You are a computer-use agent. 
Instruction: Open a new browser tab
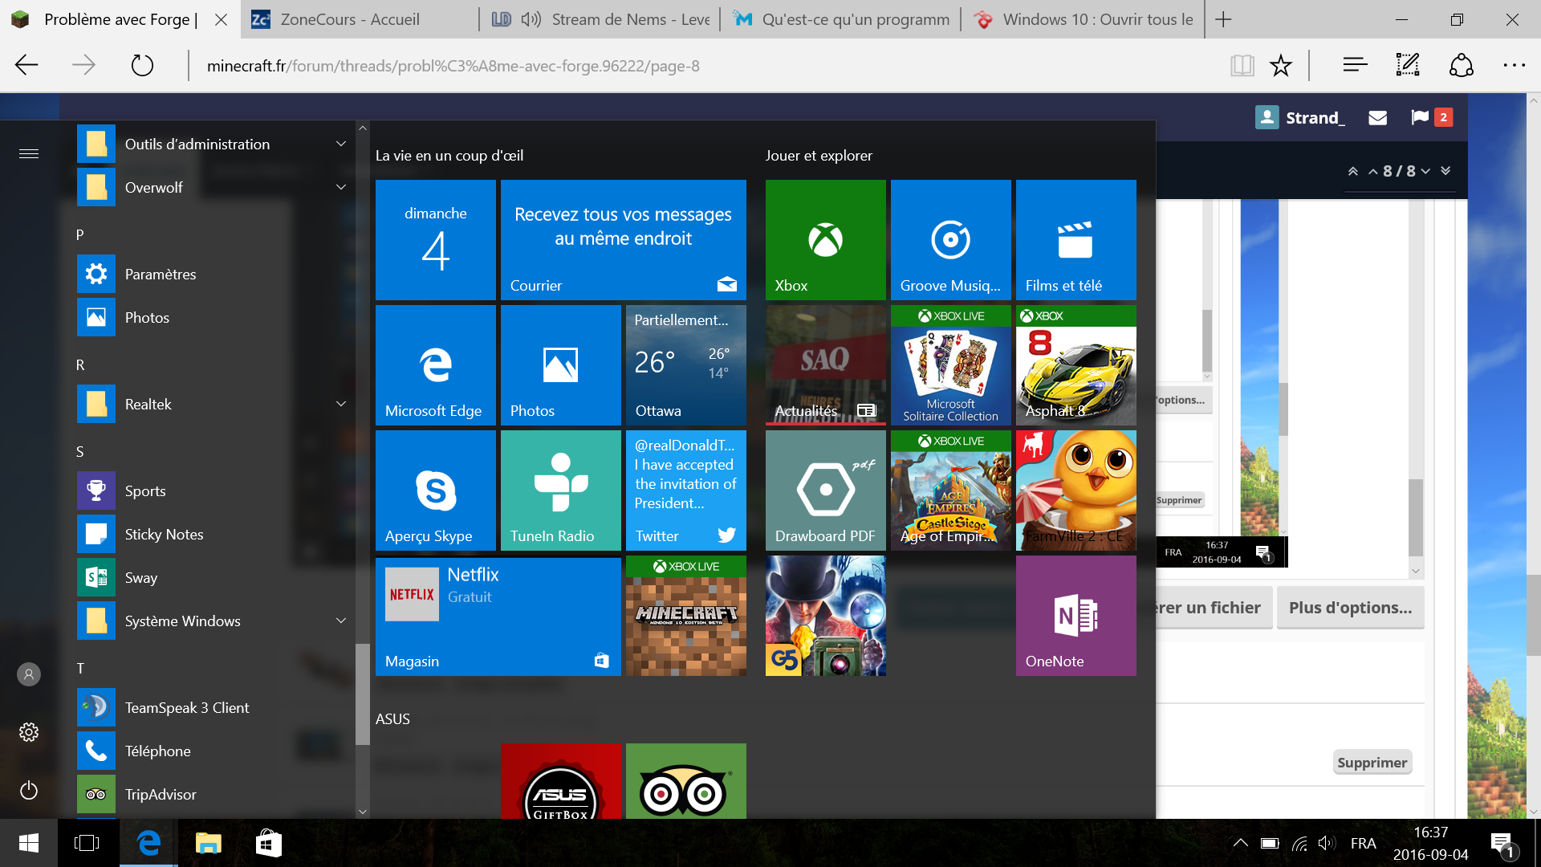pyautogui.click(x=1223, y=19)
